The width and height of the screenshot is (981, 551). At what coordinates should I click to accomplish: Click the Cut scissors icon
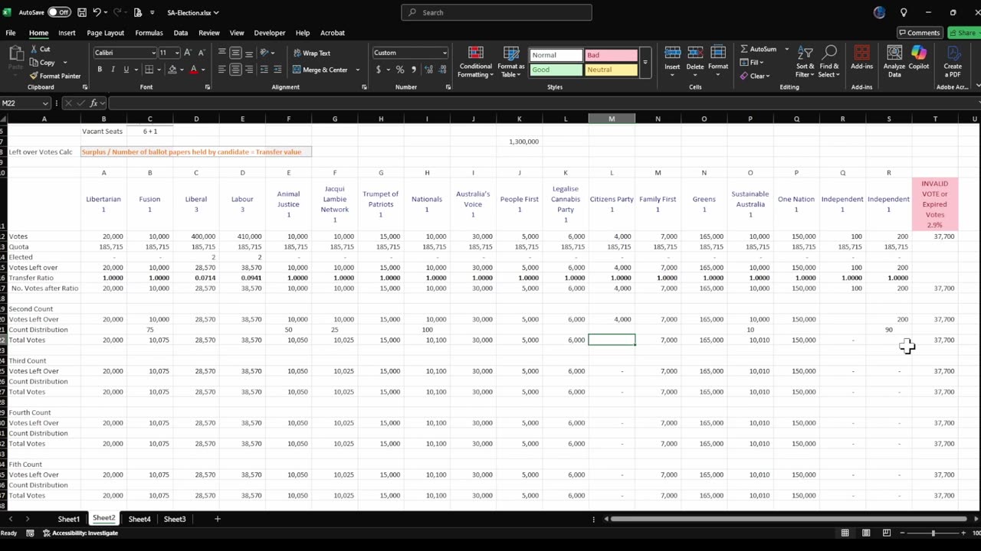[34, 49]
